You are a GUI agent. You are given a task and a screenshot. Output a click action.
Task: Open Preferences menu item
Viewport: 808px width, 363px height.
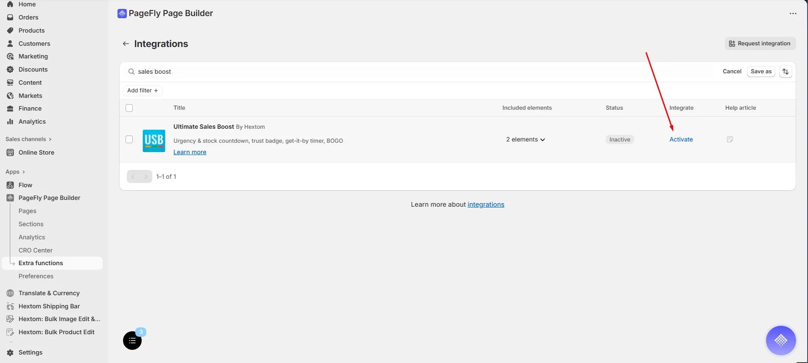[36, 276]
